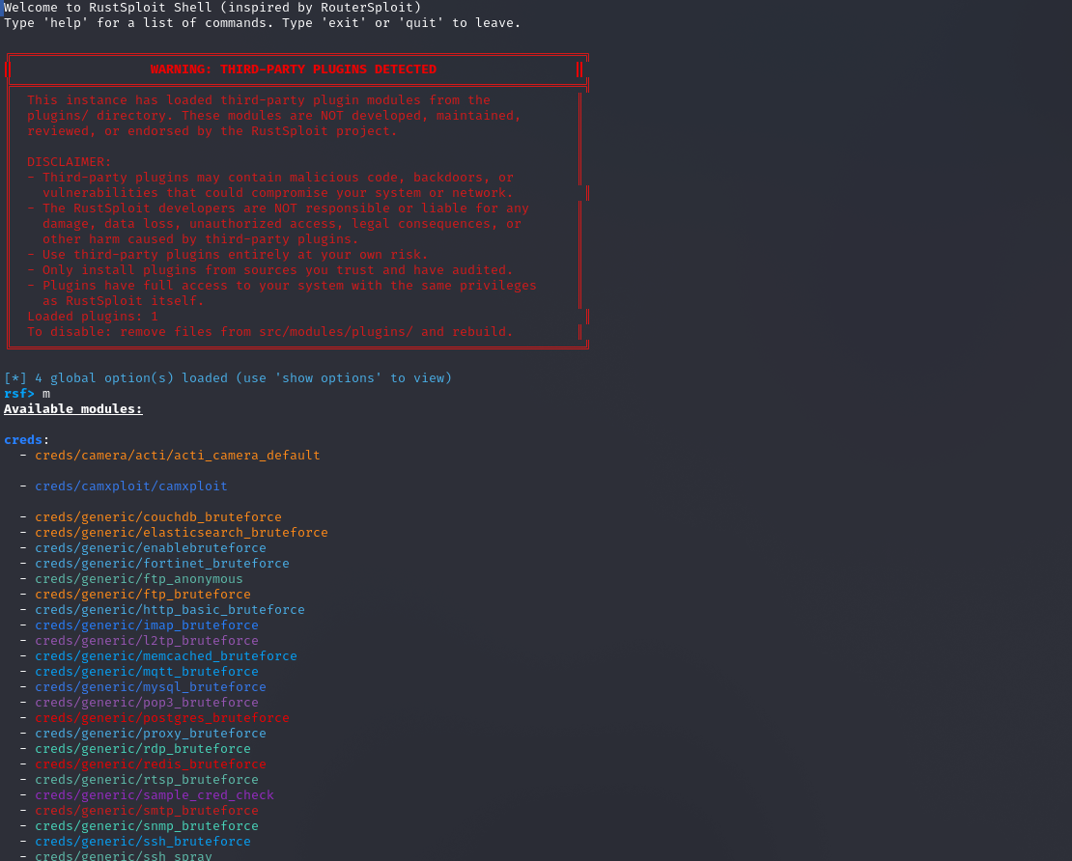Screen dimensions: 1072x861
Task: Select creds/generic/snmp_bruteforce module
Action: click(x=147, y=826)
